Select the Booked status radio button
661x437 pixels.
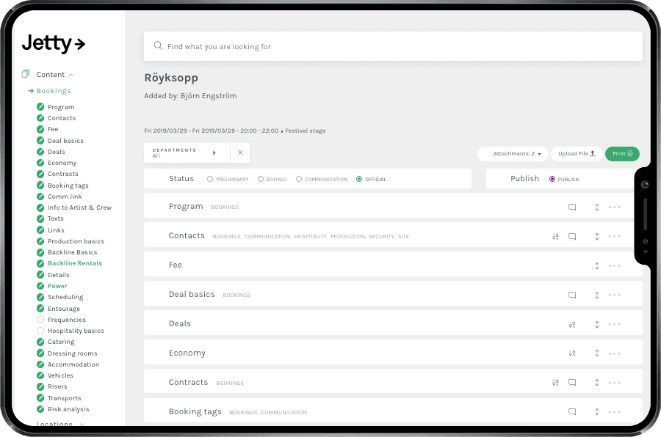point(262,178)
